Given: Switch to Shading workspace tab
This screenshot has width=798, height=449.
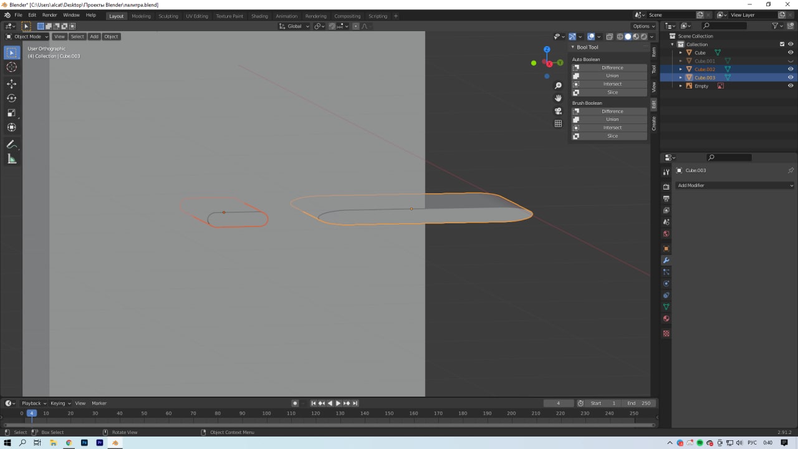Looking at the screenshot, I should coord(259,16).
